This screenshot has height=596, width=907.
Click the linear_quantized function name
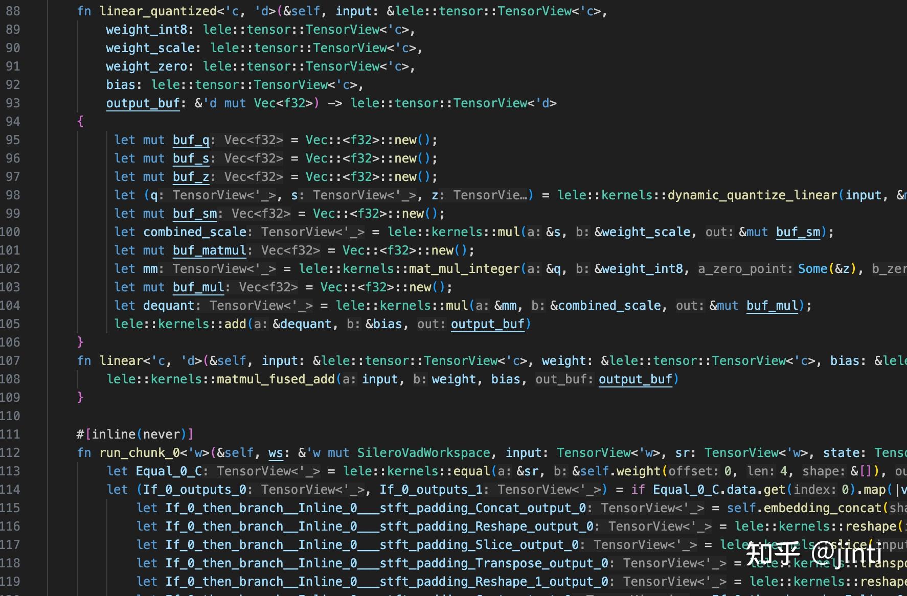point(158,11)
